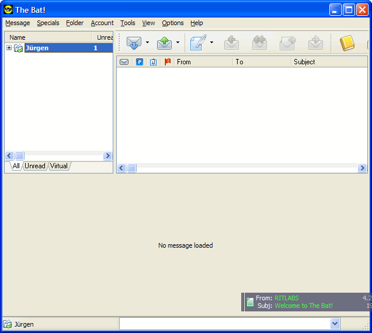Viewport: 372px width, 333px height.
Task: Open the Tools menu
Action: pyautogui.click(x=128, y=23)
